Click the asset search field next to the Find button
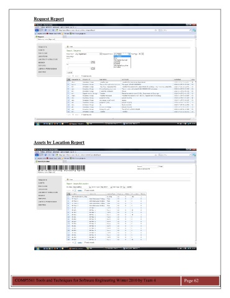 150,166
